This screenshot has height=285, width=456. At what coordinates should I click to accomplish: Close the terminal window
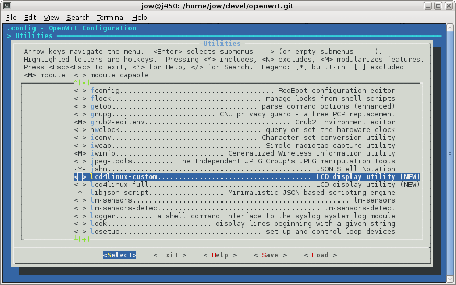click(449, 6)
